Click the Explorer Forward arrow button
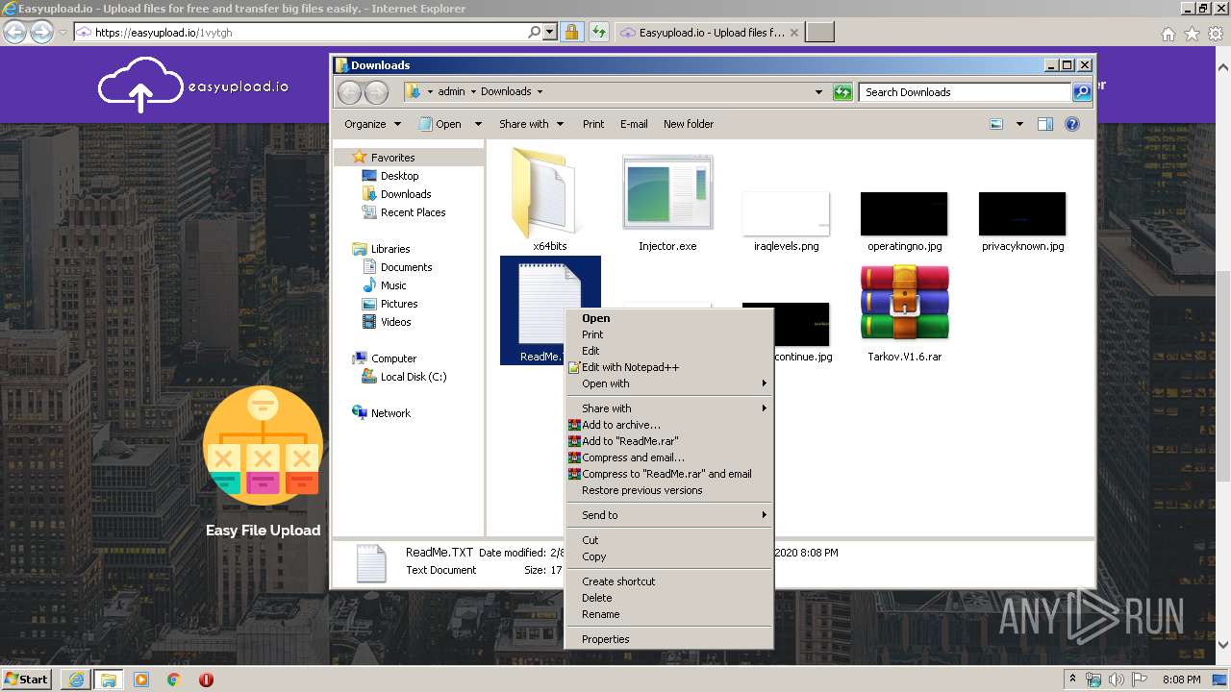The image size is (1231, 692). pyautogui.click(x=376, y=92)
